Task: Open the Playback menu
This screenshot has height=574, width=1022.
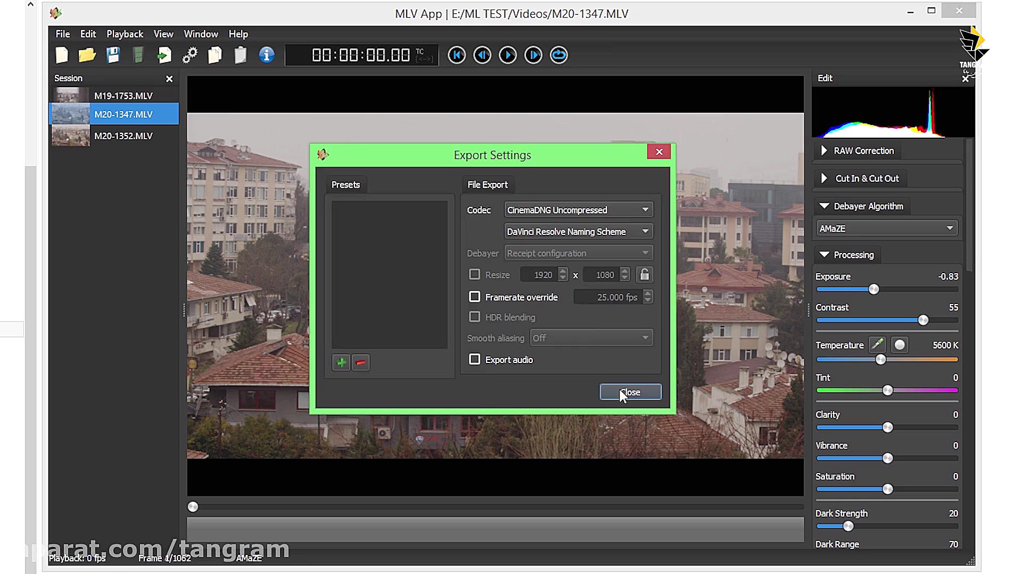Action: pos(125,34)
